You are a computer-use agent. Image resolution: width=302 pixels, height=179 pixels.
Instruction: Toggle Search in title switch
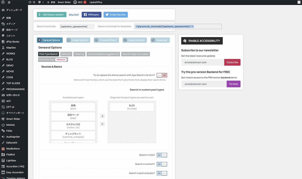tap(162, 155)
